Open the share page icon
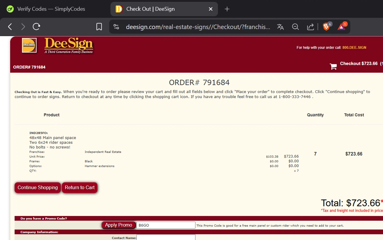383x240 pixels. click(x=310, y=27)
